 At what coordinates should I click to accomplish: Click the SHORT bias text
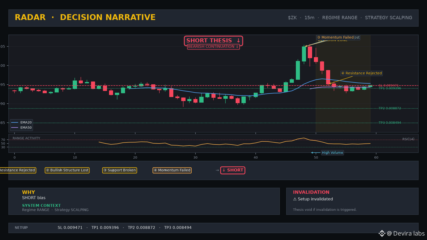[x=34, y=198]
